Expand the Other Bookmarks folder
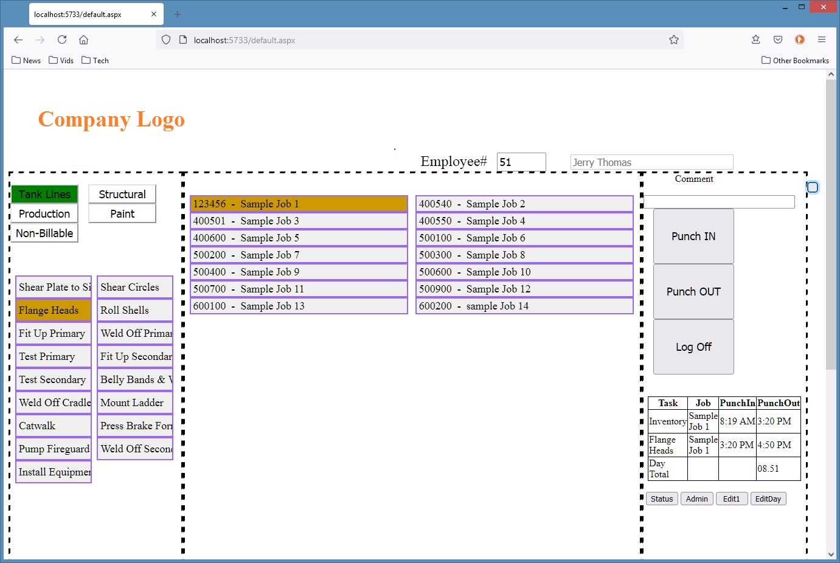Viewport: 840px width, 563px height. 795,60
